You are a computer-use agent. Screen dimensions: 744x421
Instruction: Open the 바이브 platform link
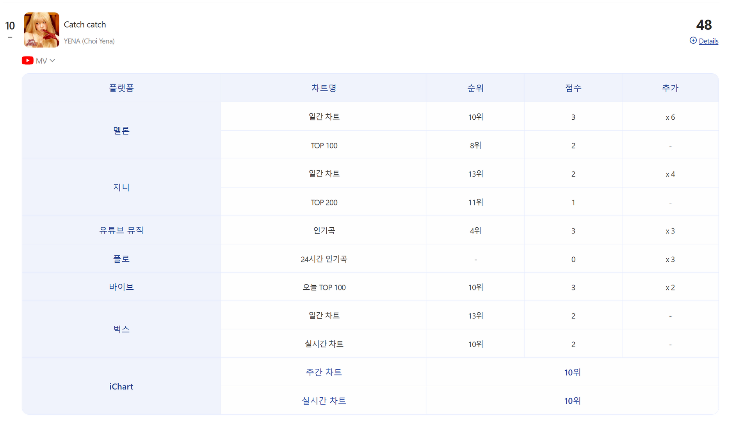click(x=121, y=287)
